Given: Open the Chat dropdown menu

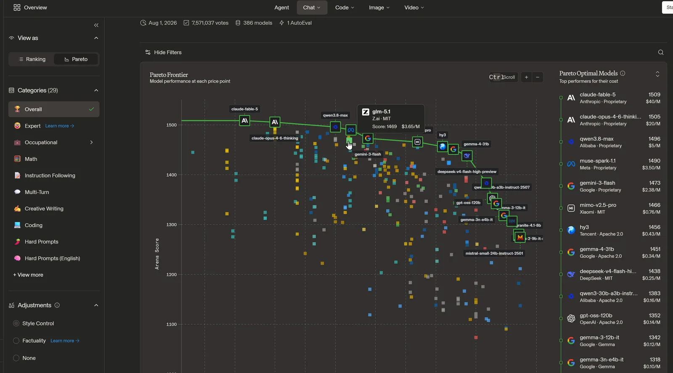Looking at the screenshot, I should tap(312, 8).
